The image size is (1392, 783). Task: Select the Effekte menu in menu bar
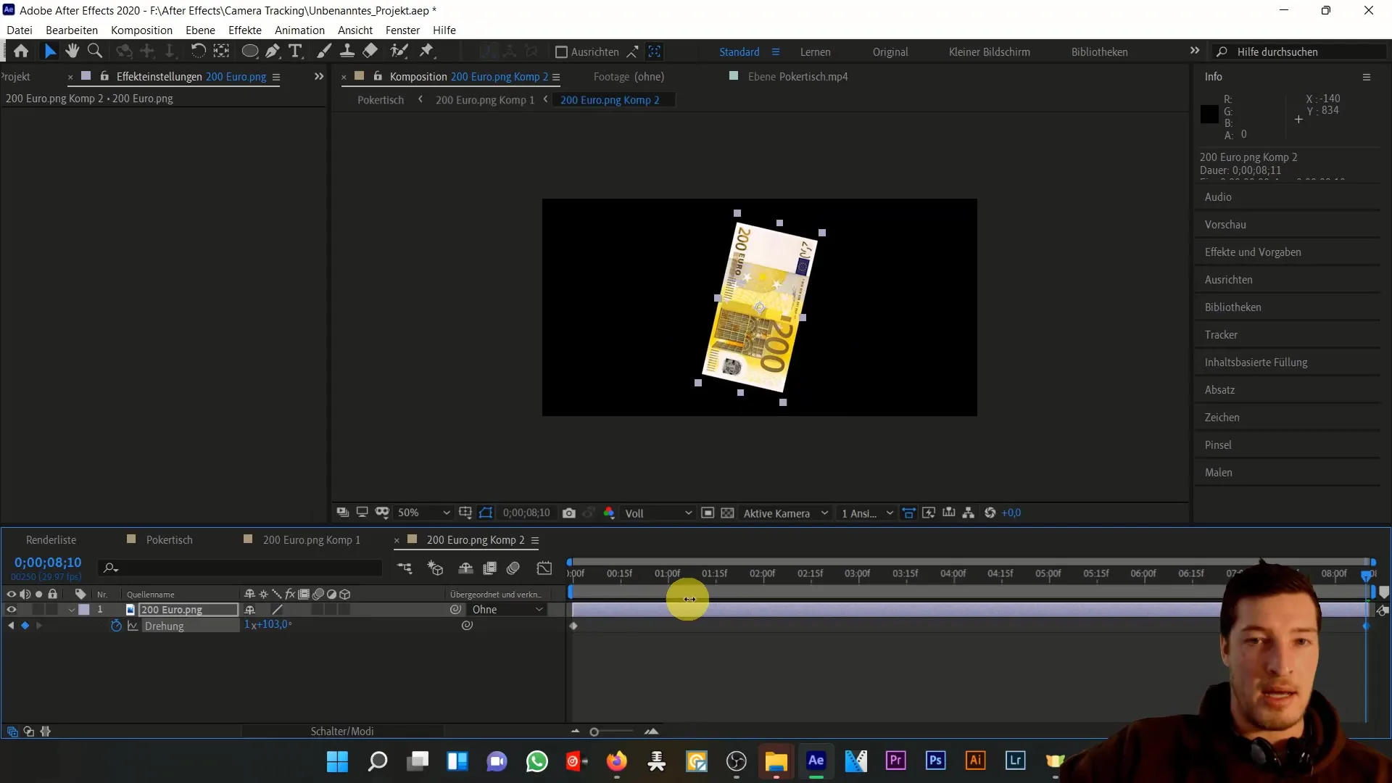point(245,30)
